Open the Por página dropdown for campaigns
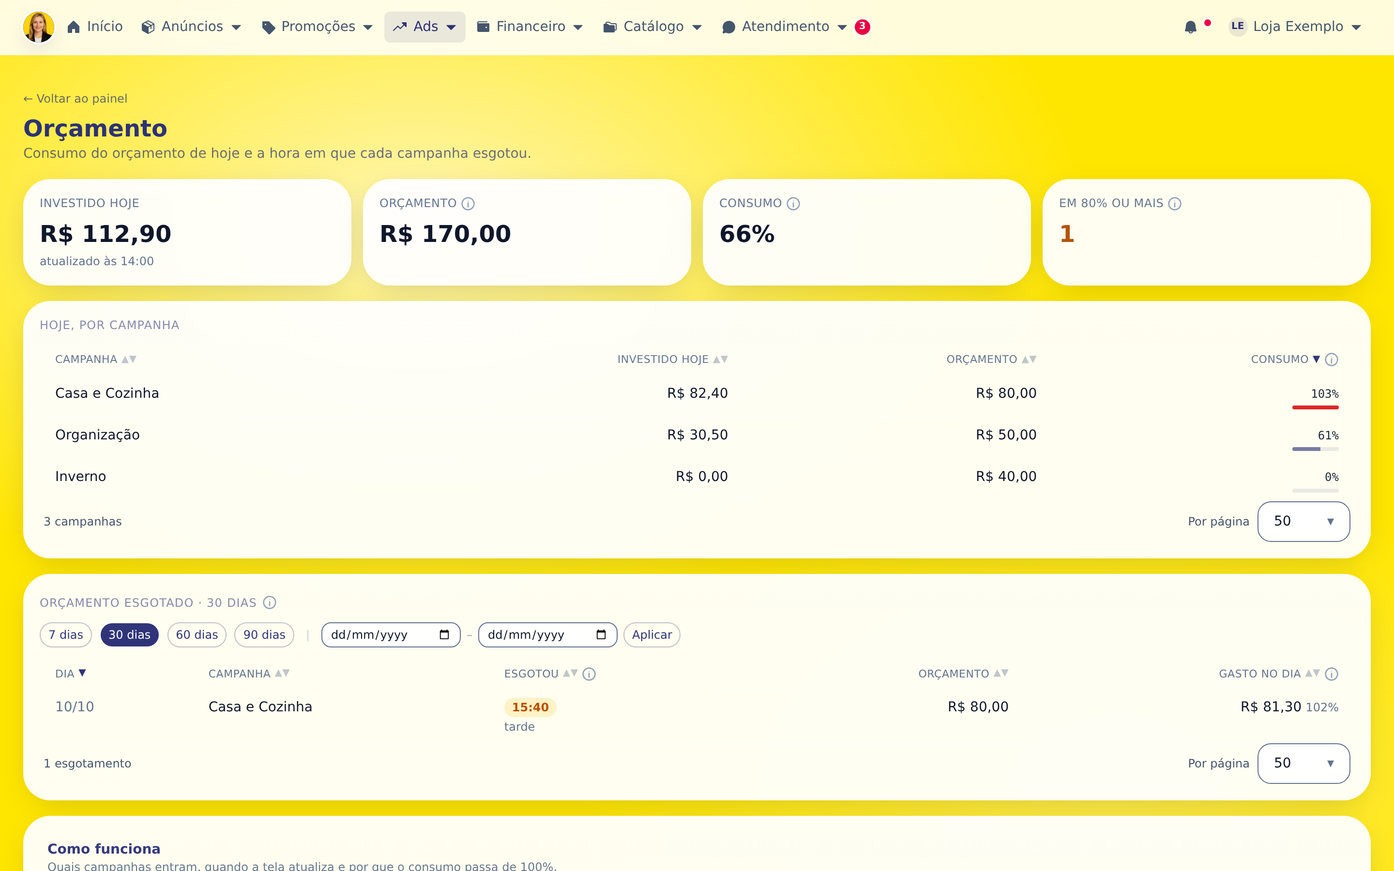Image resolution: width=1394 pixels, height=871 pixels. pos(1303,521)
